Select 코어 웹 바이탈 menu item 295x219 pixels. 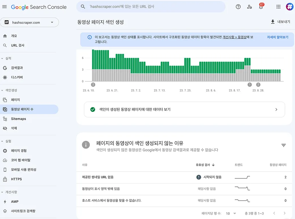tap(21, 160)
